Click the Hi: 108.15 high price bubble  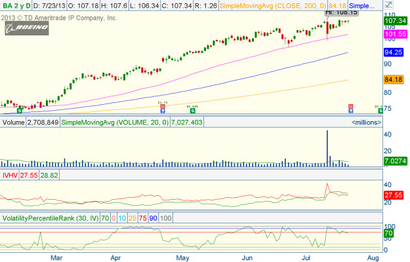[340, 12]
